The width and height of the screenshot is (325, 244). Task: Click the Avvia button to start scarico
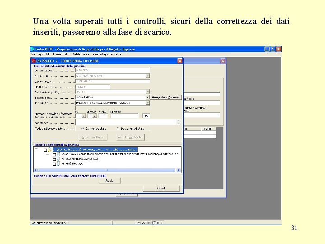click(x=110, y=180)
